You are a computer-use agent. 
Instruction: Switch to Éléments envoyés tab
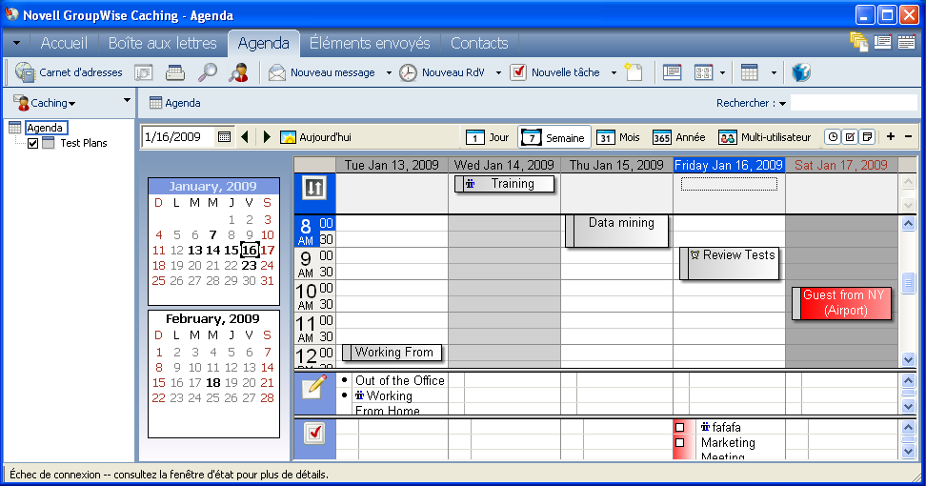(x=370, y=43)
